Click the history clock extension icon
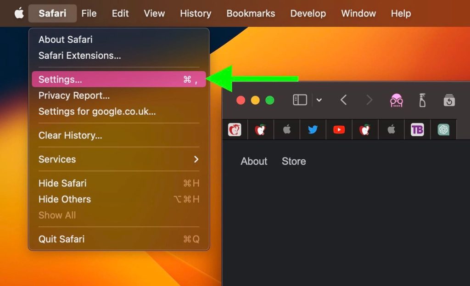Viewport: 470px width, 286px height. 449,100
